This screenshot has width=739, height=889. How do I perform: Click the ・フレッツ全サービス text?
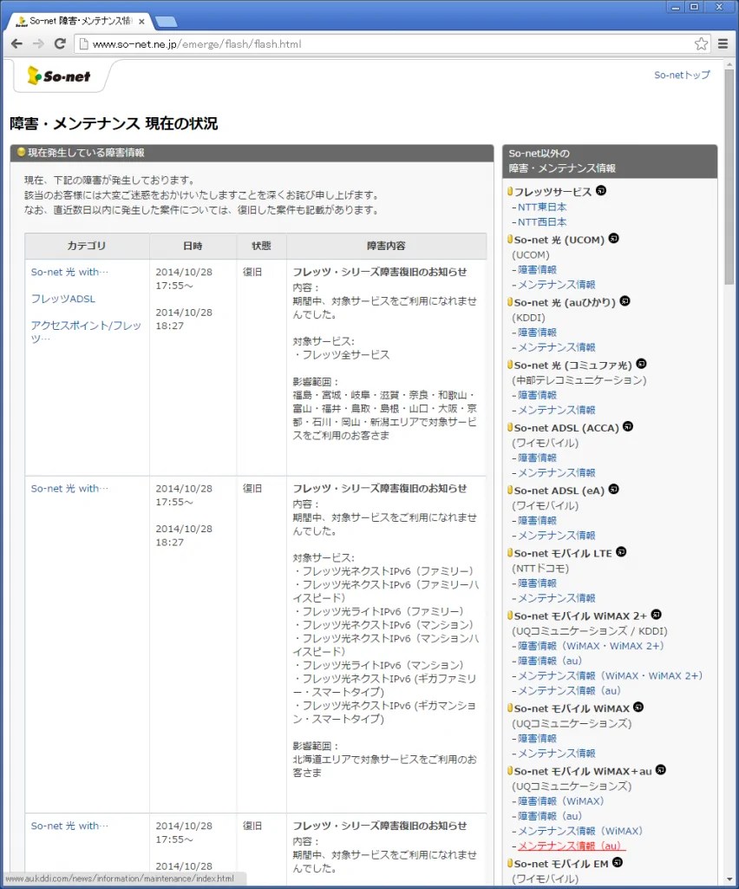[x=342, y=355]
